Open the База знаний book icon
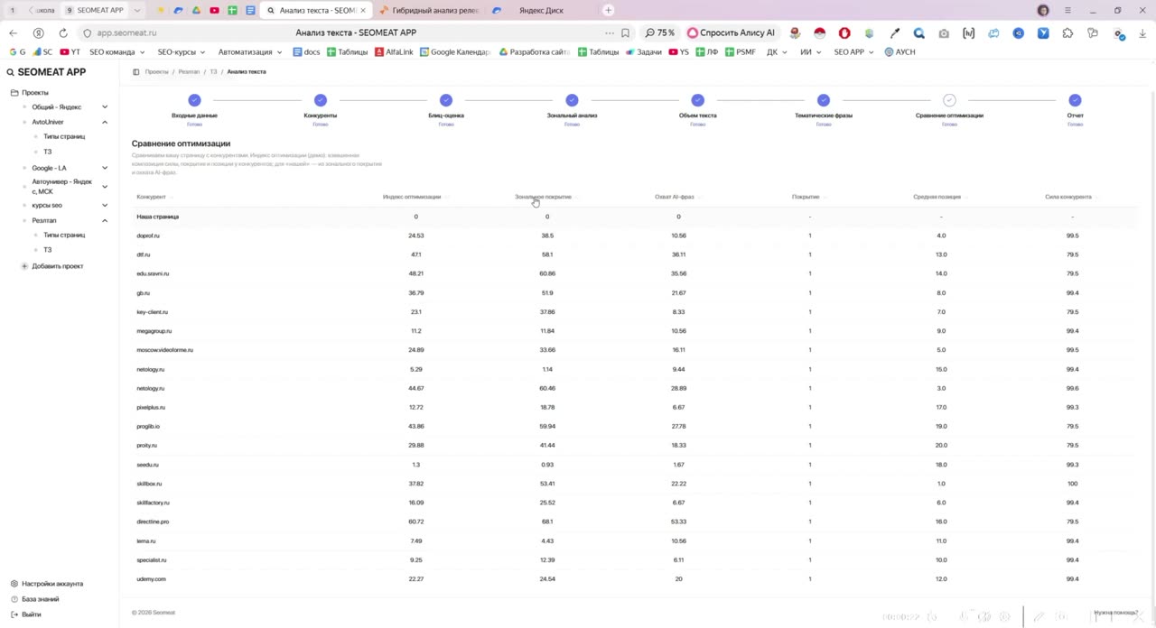Viewport: 1156px width, 628px height. (x=14, y=599)
